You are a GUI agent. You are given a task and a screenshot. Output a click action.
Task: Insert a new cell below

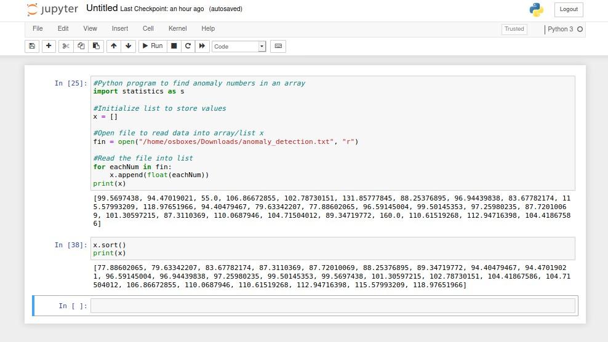[49, 46]
